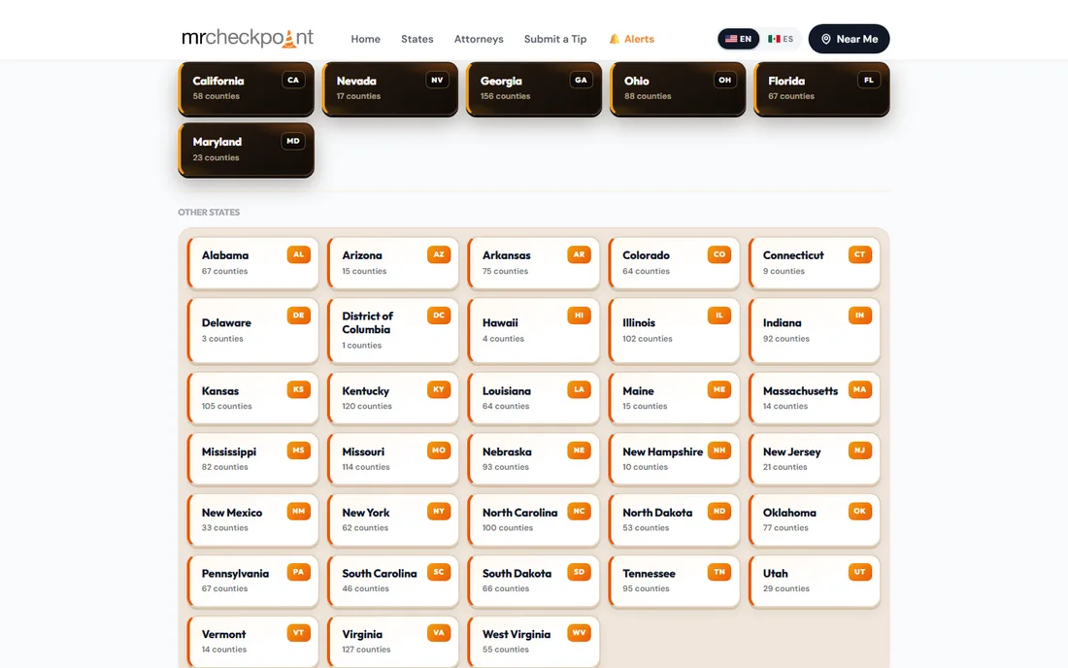Open the Nevada state card
The width and height of the screenshot is (1068, 668).
[x=390, y=88]
